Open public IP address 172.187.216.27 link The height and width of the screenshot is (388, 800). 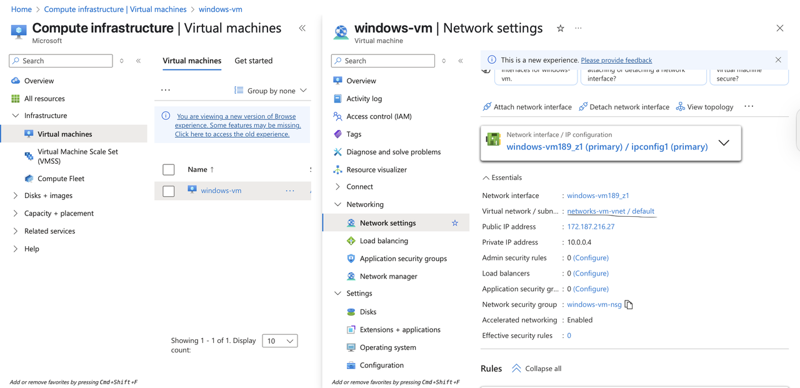591,227
